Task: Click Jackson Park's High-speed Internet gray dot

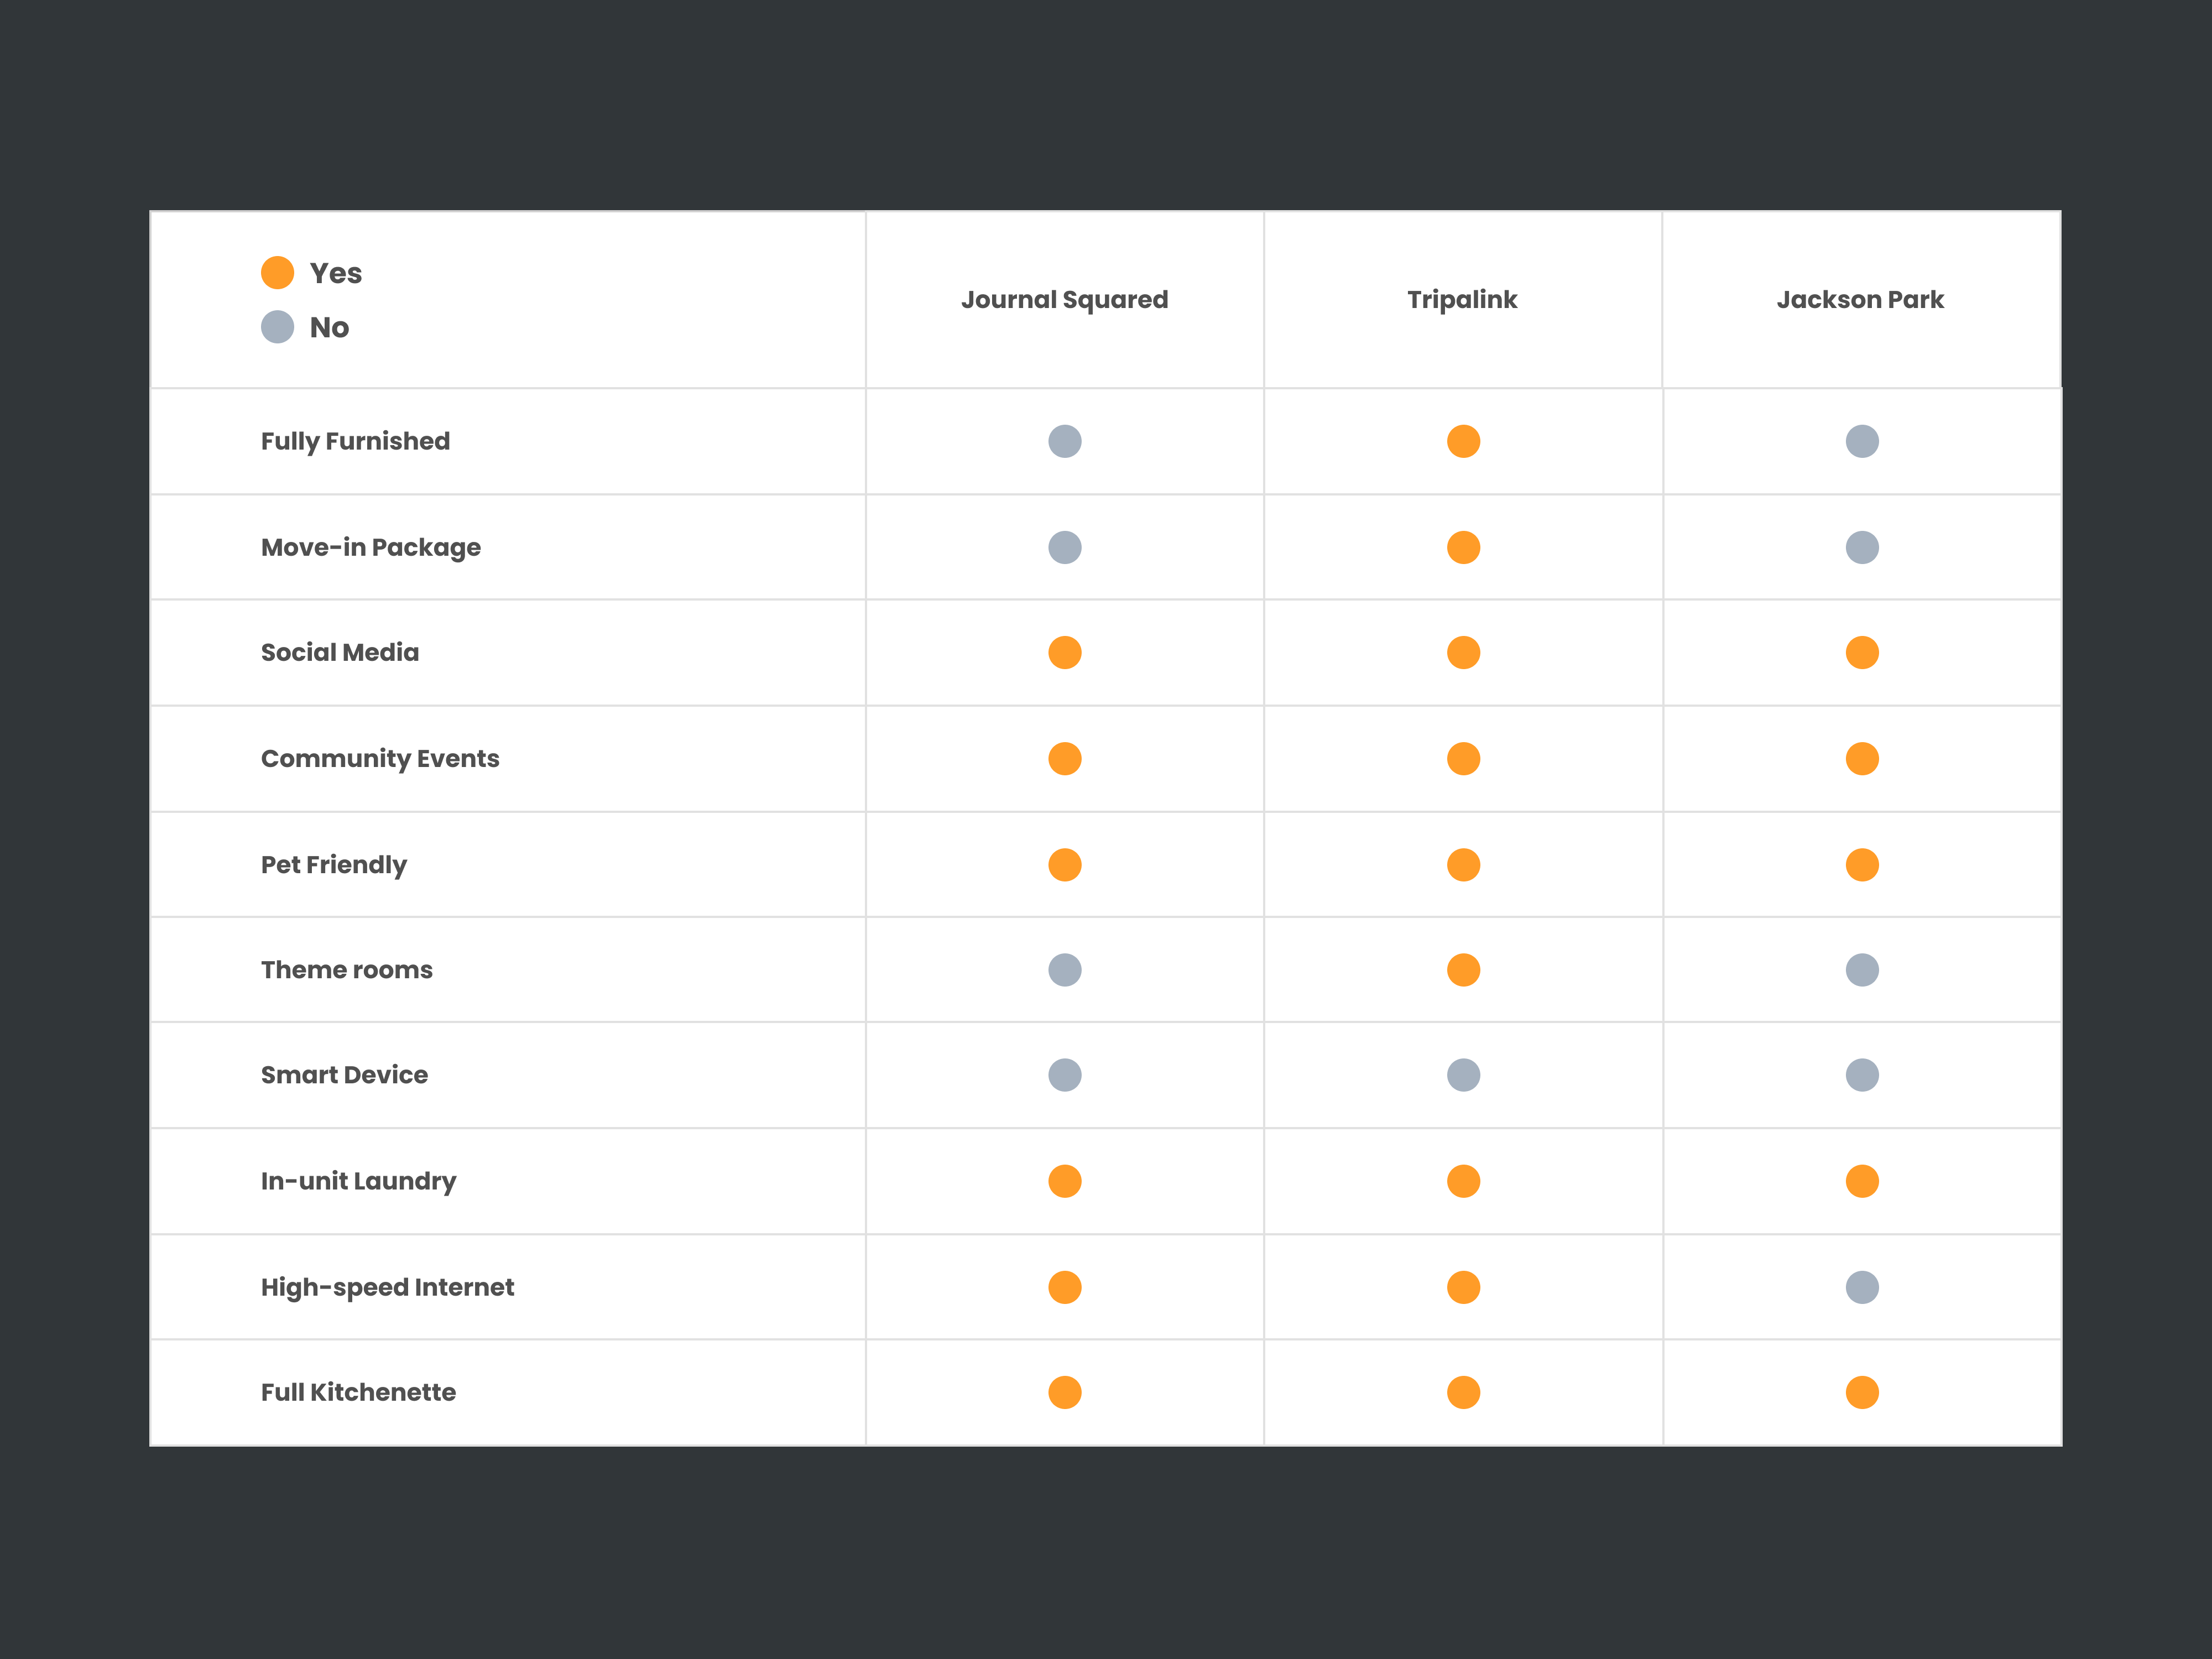Action: [1862, 1287]
